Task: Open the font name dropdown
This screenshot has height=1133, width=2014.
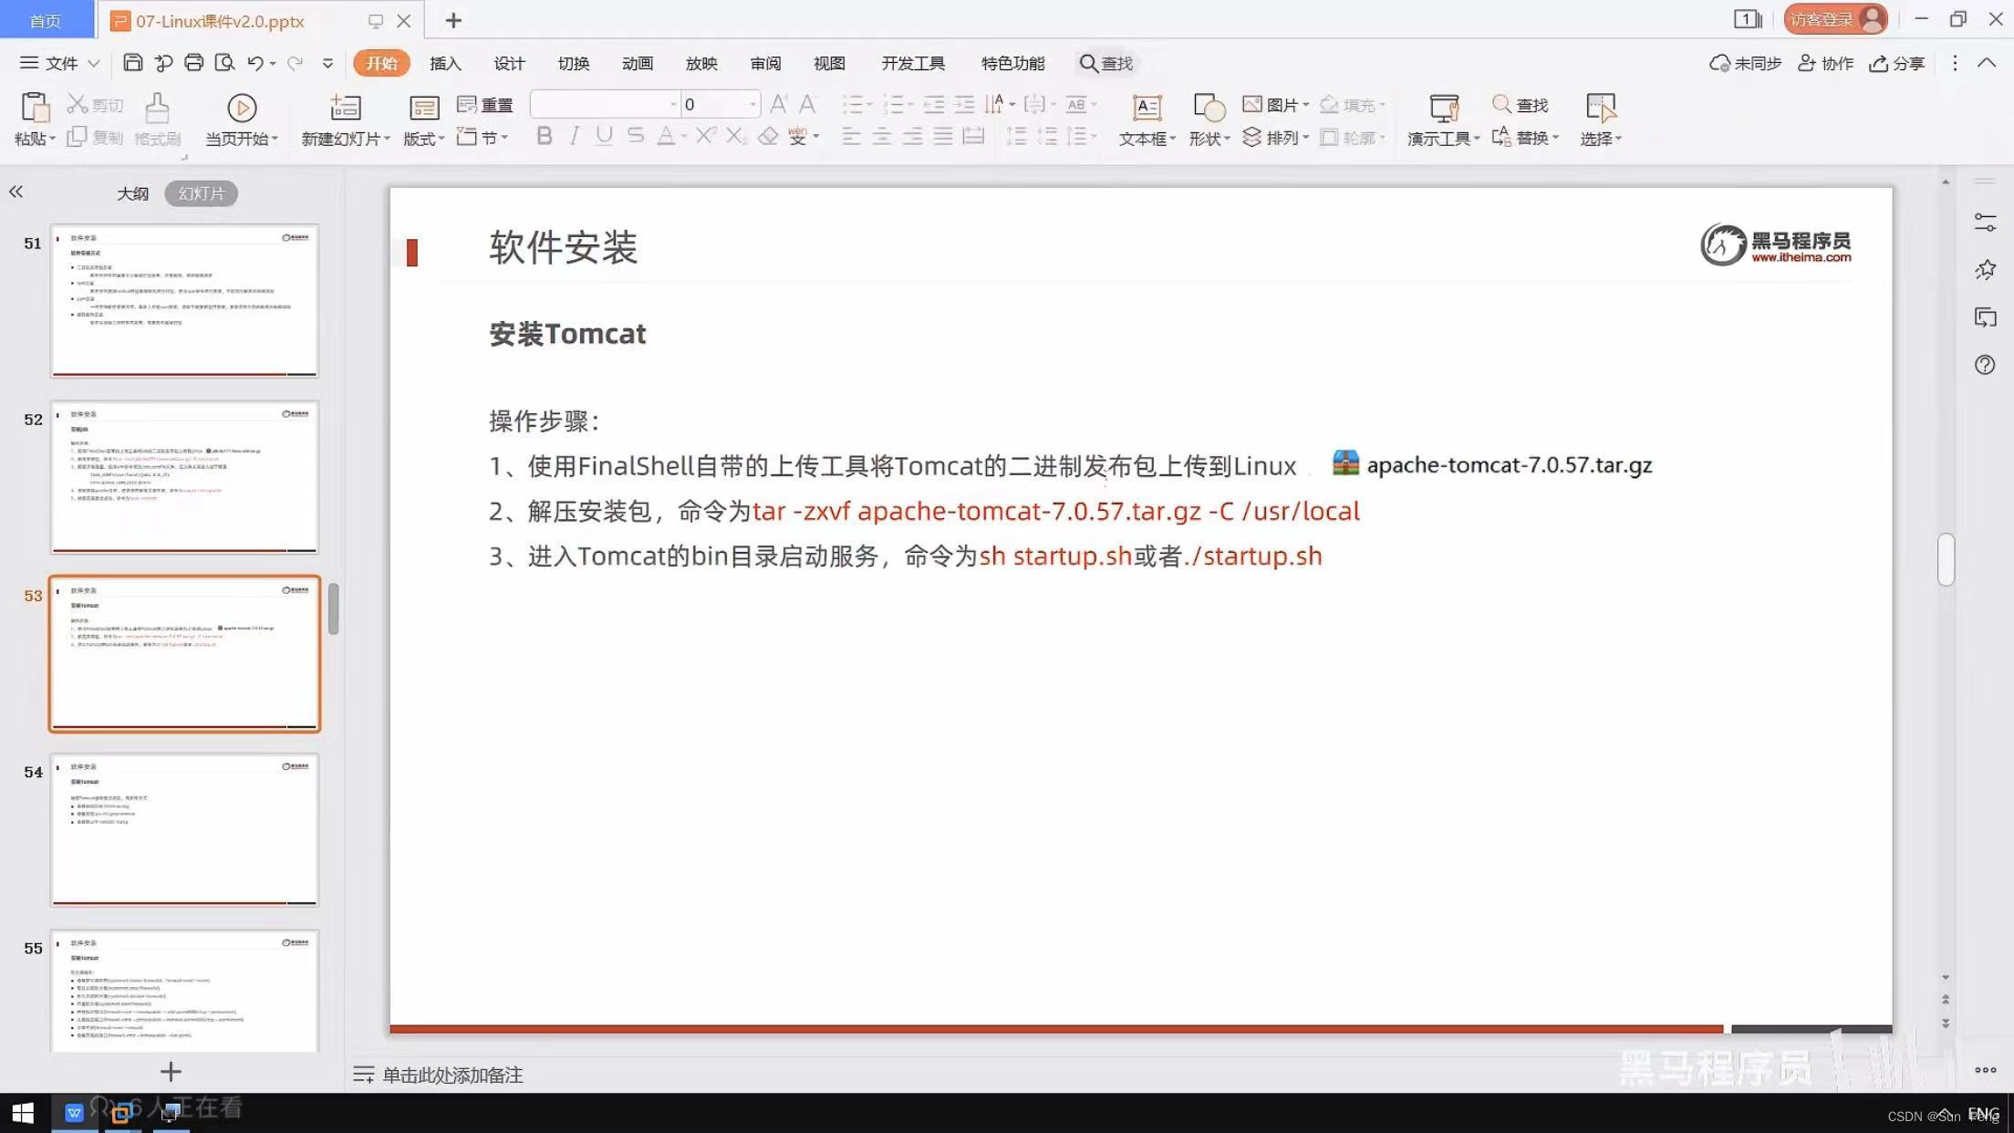Action: coord(673,104)
